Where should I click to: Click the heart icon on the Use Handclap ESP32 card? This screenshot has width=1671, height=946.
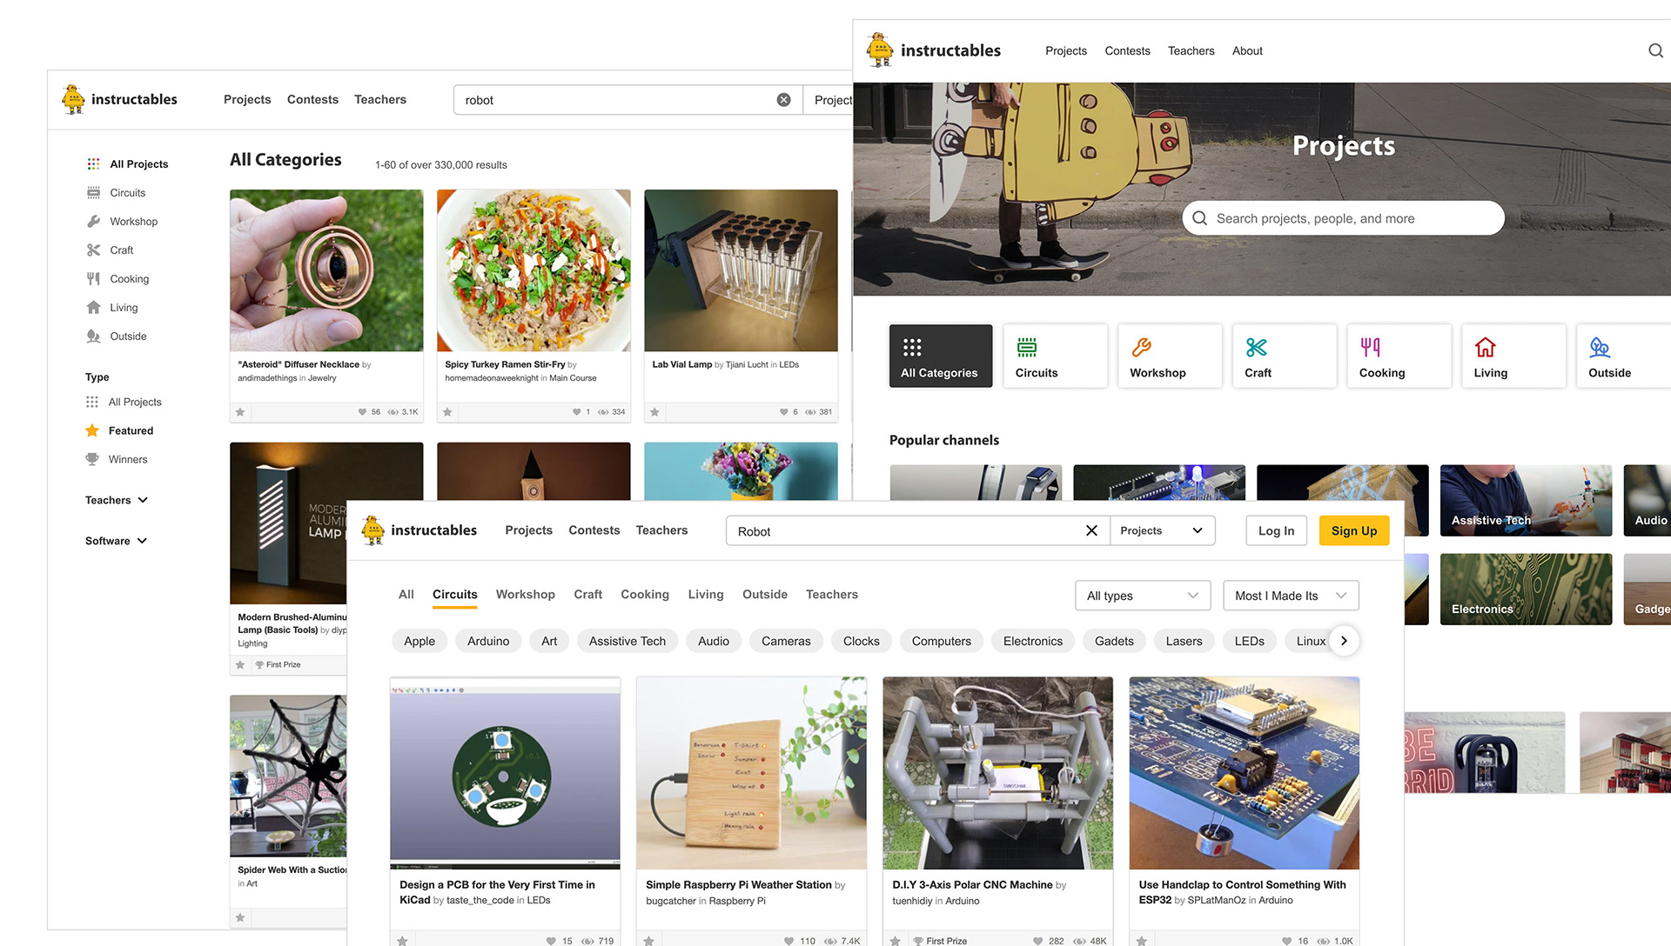click(x=1286, y=941)
